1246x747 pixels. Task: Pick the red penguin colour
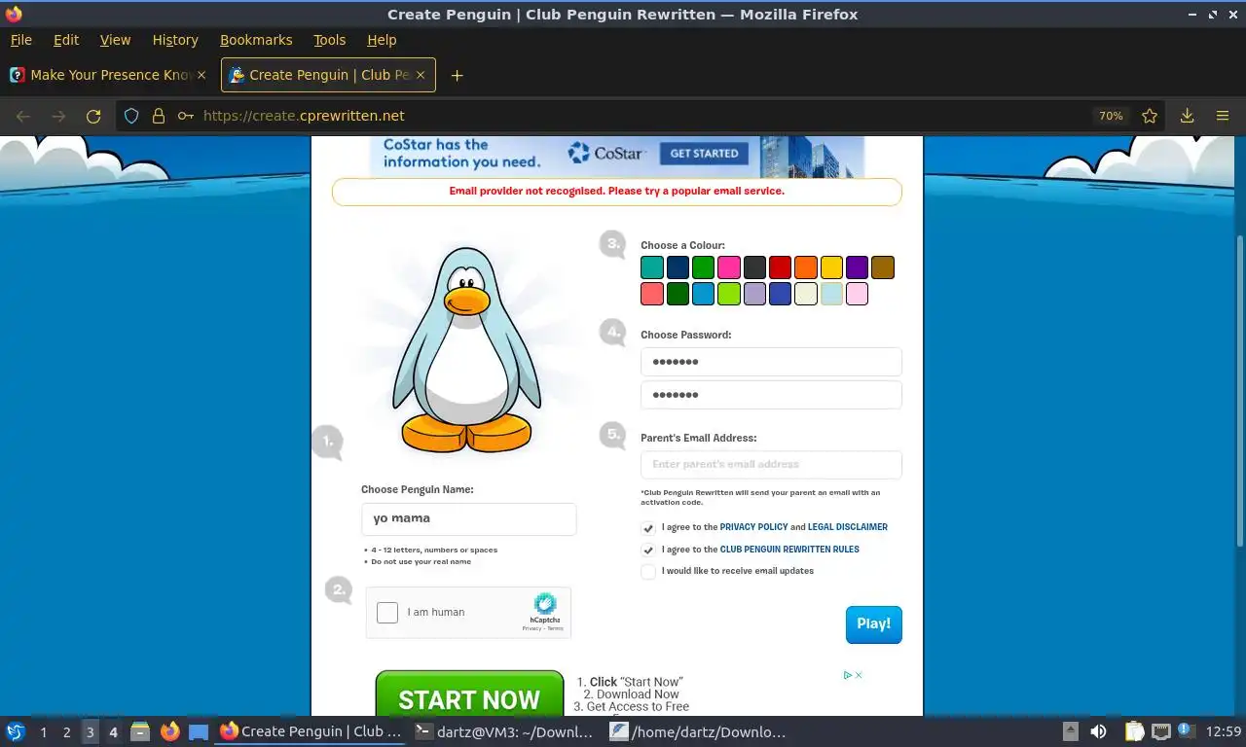[780, 267]
